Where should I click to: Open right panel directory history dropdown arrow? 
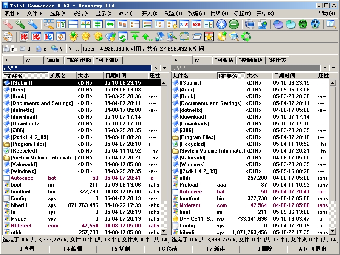click(334, 68)
